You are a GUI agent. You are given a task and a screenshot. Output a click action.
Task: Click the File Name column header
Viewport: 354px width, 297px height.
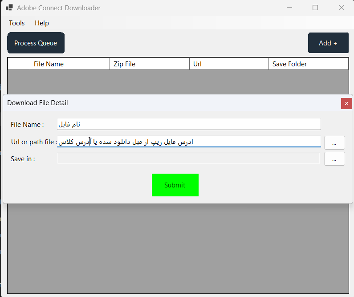coord(70,64)
